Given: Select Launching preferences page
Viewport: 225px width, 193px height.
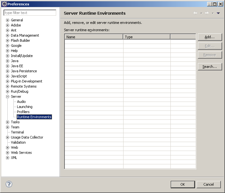Looking at the screenshot, I should point(25,107).
